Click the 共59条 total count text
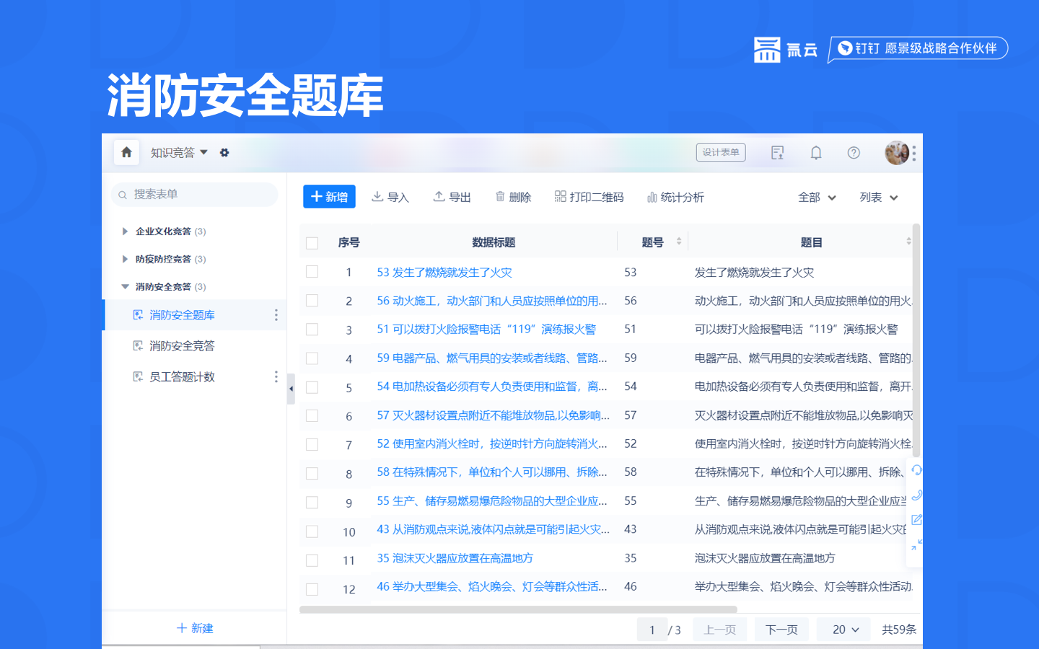This screenshot has height=649, width=1039. point(898,630)
